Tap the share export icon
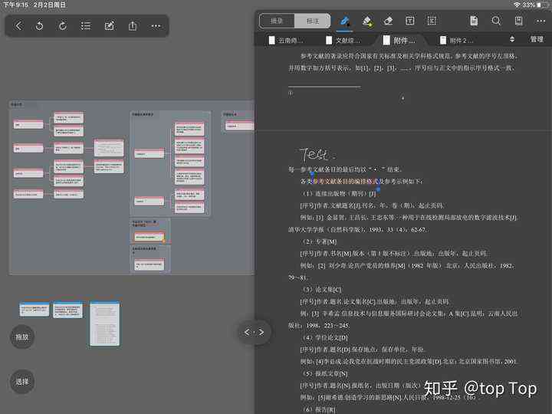This screenshot has height=414, width=552. tap(133, 26)
